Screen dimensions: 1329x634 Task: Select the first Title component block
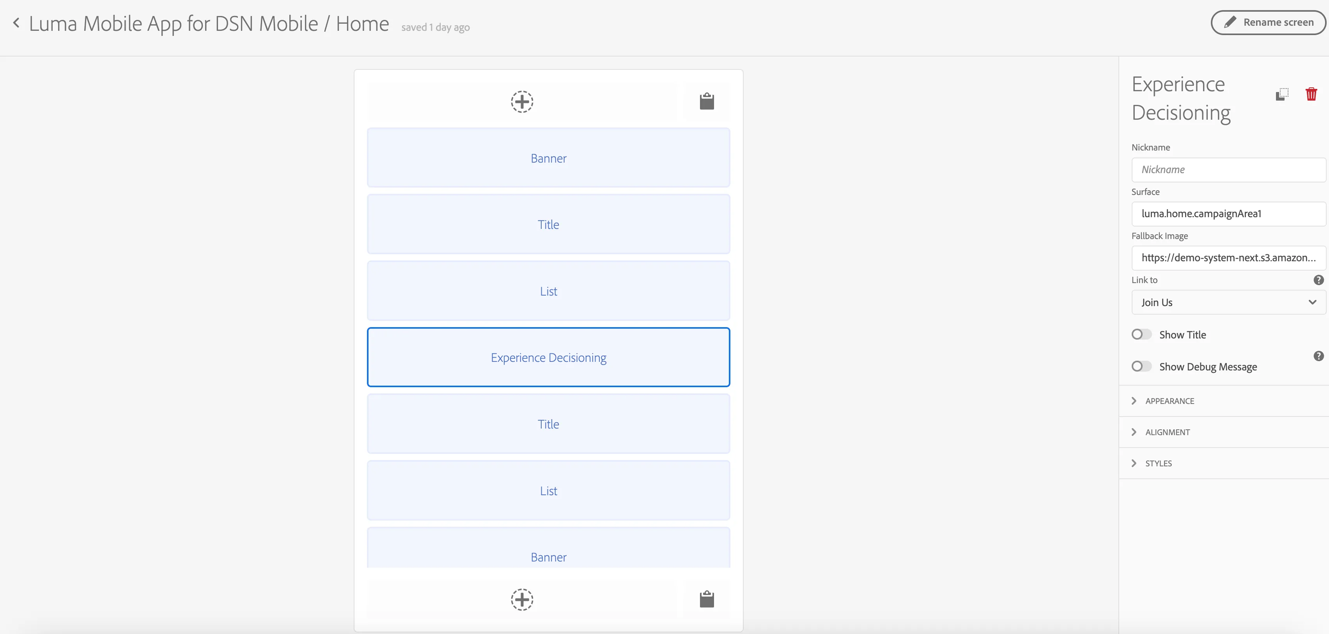click(x=548, y=225)
